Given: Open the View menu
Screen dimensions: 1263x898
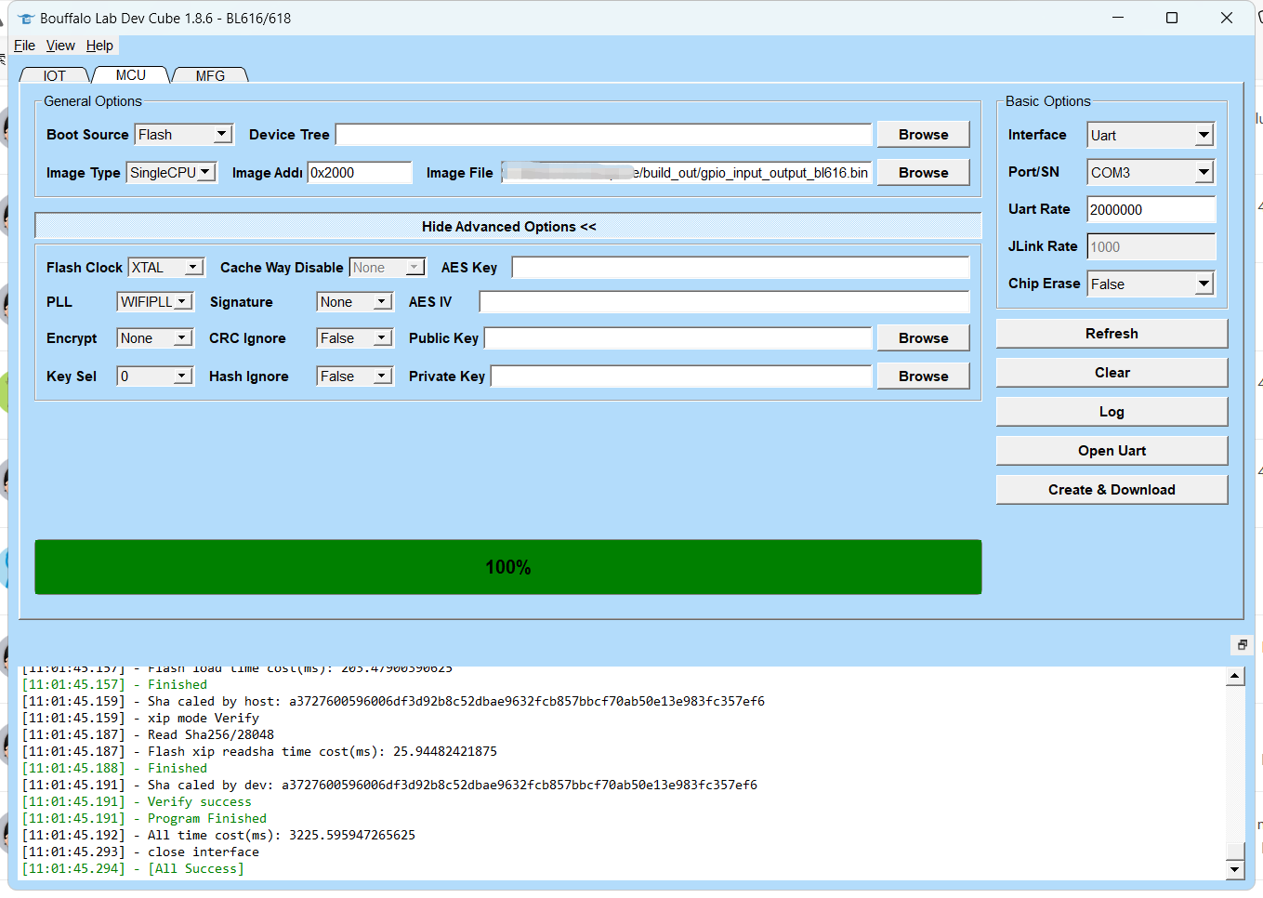Looking at the screenshot, I should tap(60, 46).
